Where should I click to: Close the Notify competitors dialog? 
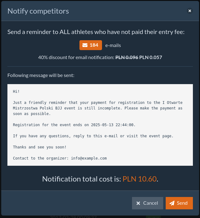click(x=190, y=11)
